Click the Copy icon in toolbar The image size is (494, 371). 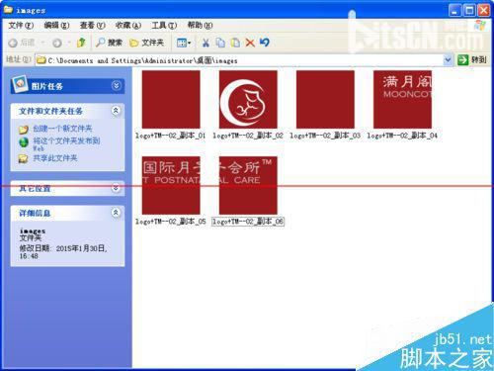[x=220, y=43]
